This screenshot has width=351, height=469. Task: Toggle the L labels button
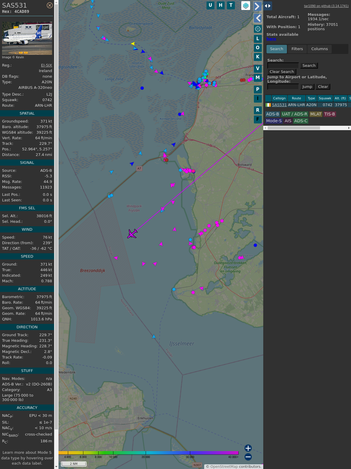tap(258, 39)
